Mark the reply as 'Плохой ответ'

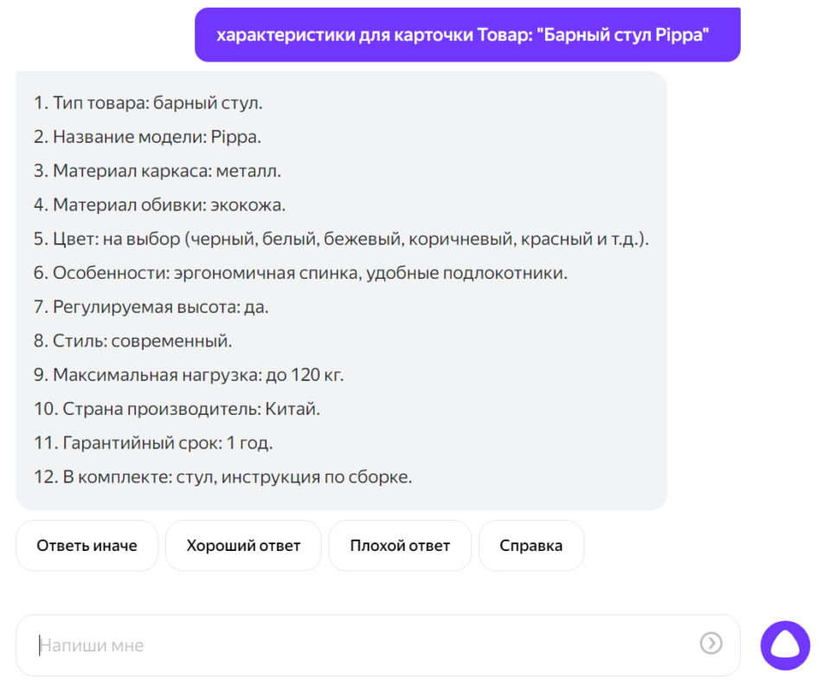click(x=400, y=545)
